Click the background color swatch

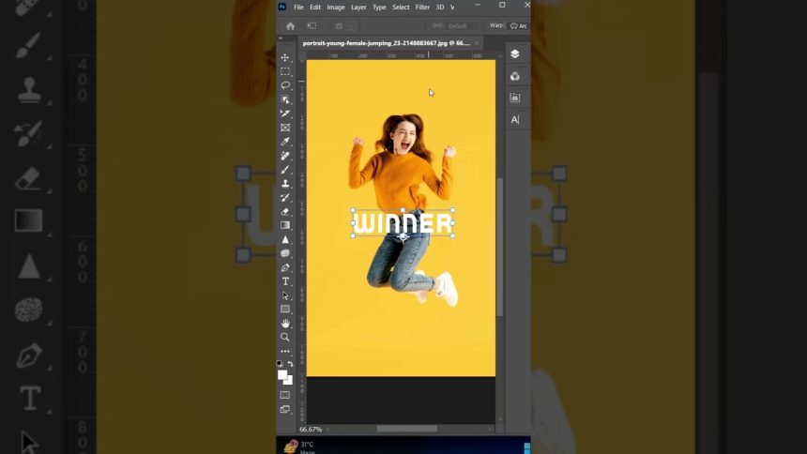289,382
